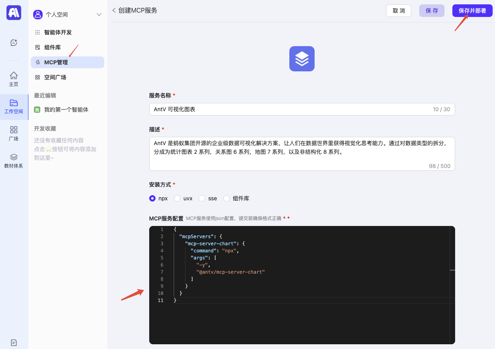
Task: Select the sse install radio button
Action: coord(202,198)
